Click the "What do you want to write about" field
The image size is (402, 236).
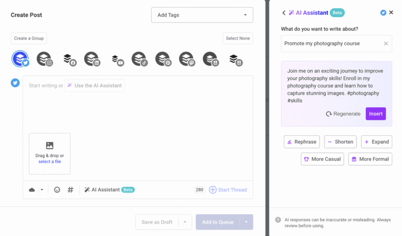332,44
